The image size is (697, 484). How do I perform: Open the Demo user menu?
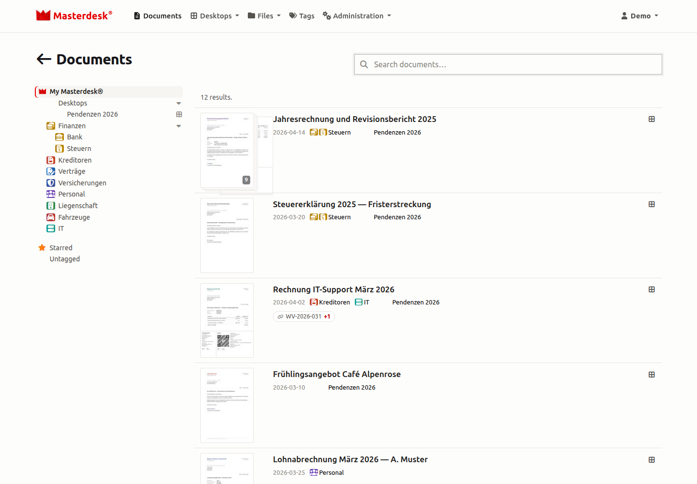pos(640,16)
